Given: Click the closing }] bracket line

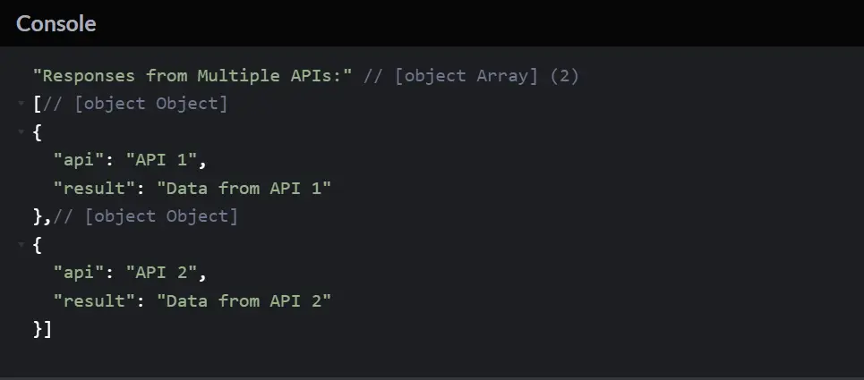Looking at the screenshot, I should pyautogui.click(x=42, y=329).
